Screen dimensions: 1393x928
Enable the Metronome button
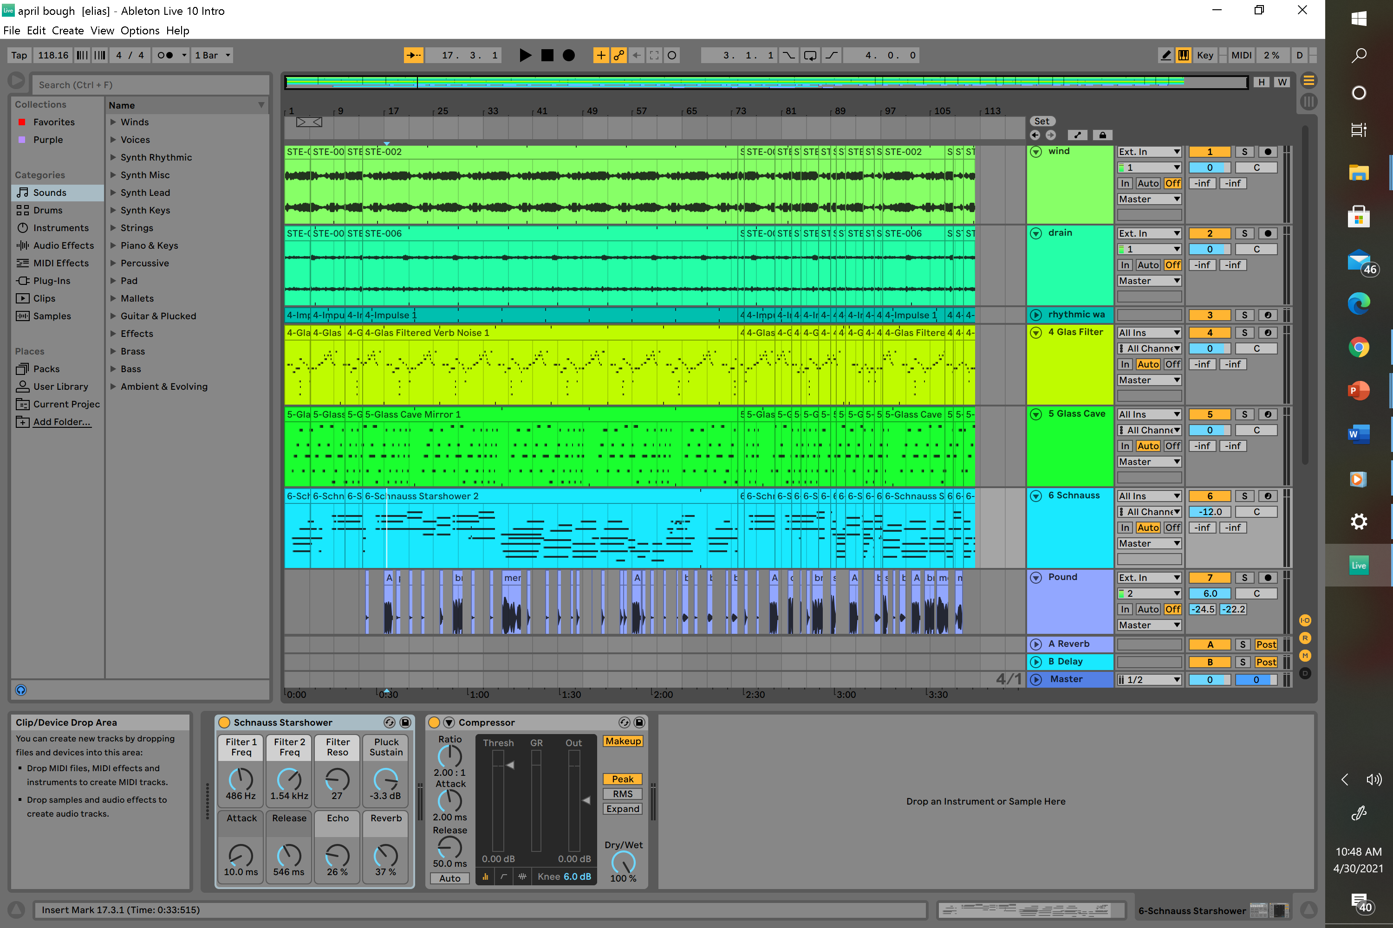point(165,55)
